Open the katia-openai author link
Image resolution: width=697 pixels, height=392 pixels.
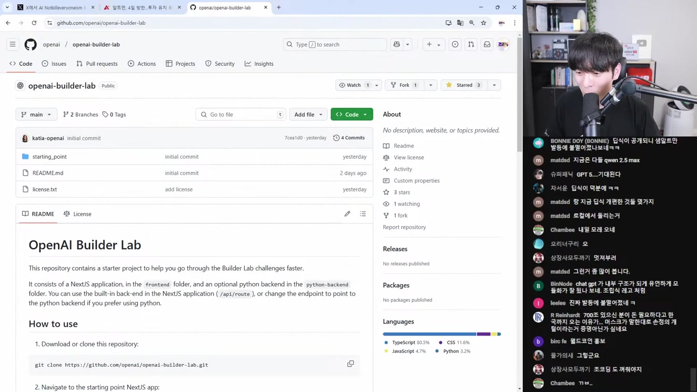click(x=48, y=138)
